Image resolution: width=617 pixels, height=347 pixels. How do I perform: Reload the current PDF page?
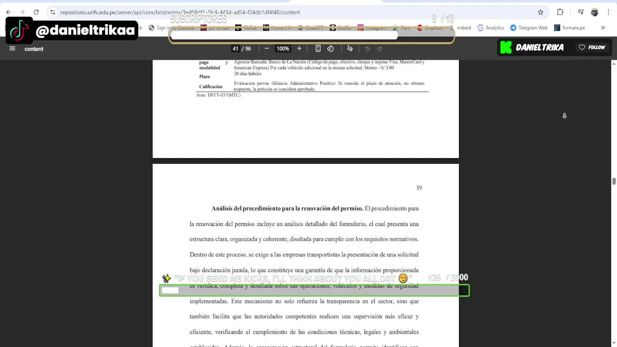click(36, 12)
